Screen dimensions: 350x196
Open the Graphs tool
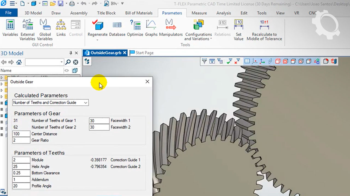151,28
